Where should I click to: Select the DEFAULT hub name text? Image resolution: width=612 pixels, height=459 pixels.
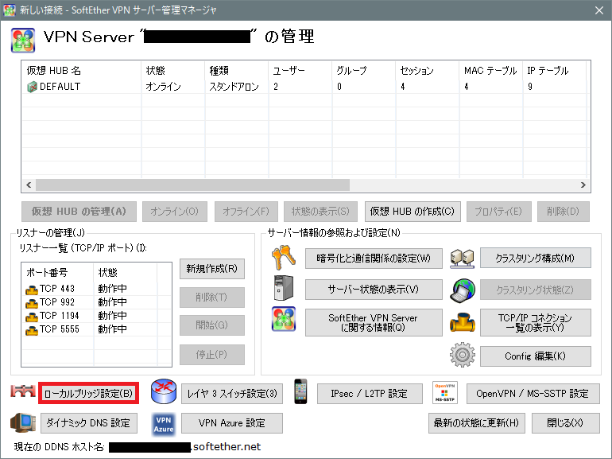click(x=60, y=87)
